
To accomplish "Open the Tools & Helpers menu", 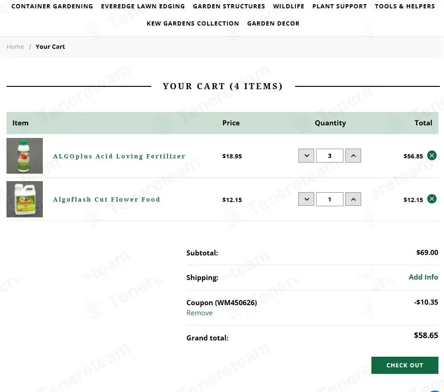I will click(404, 6).
